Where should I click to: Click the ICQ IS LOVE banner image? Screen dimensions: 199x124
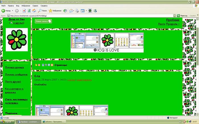pos(107,43)
